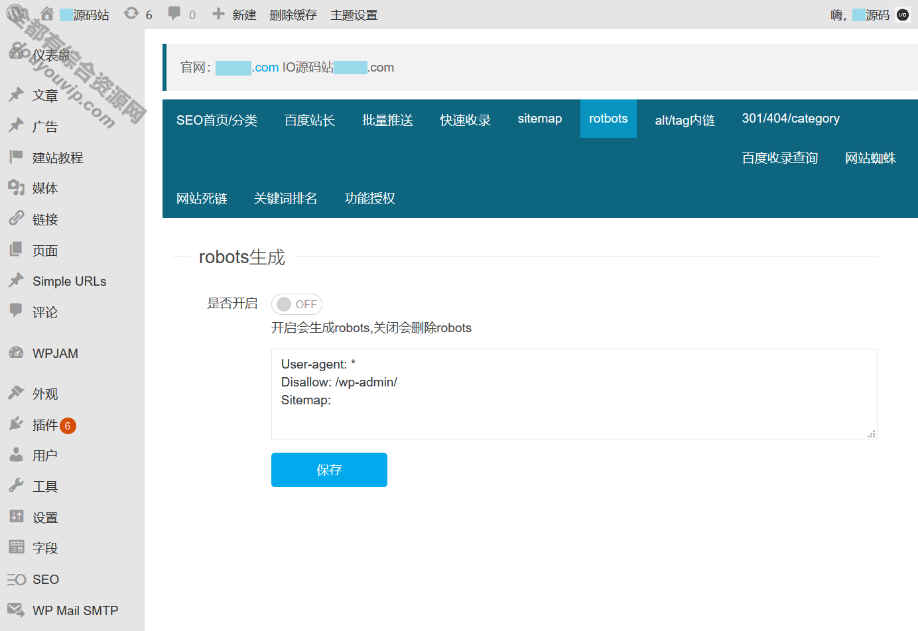Click the pin icon beside 文章
Viewport: 918px width, 631px height.
[16, 95]
